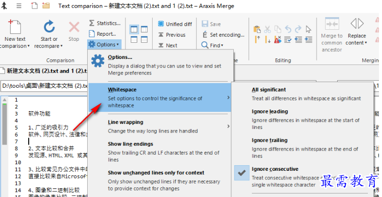382x197 pixels.
Task: Click the warning marker remove icon
Action: pyautogui.click(x=278, y=39)
